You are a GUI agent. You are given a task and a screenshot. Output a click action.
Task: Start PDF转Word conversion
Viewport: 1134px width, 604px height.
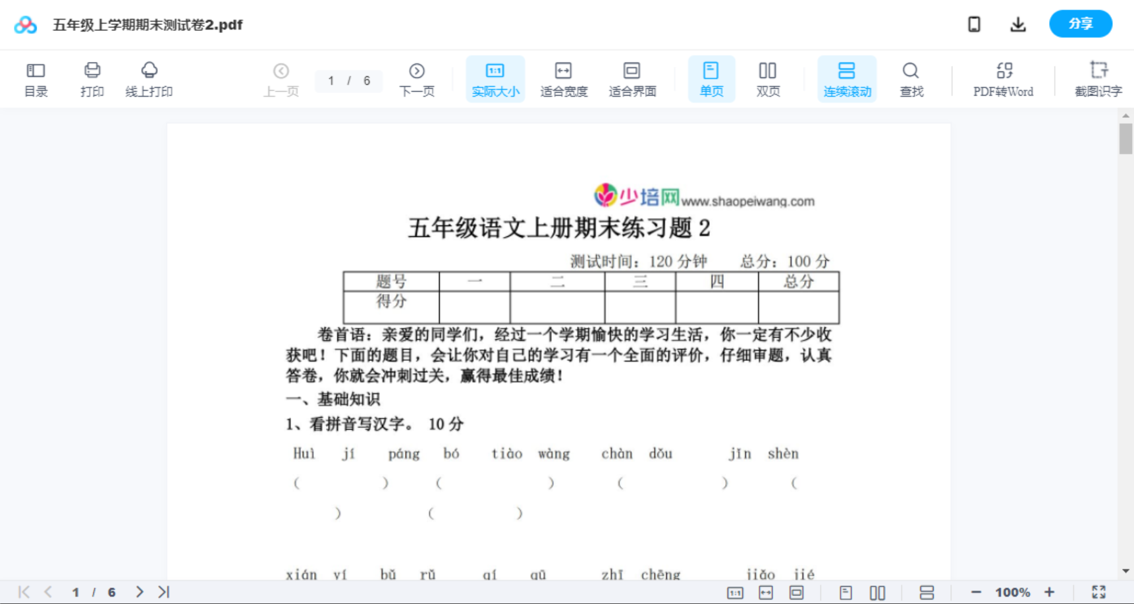tap(1002, 78)
